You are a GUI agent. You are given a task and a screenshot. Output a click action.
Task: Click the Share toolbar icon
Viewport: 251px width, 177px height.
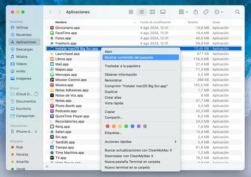(x=196, y=12)
